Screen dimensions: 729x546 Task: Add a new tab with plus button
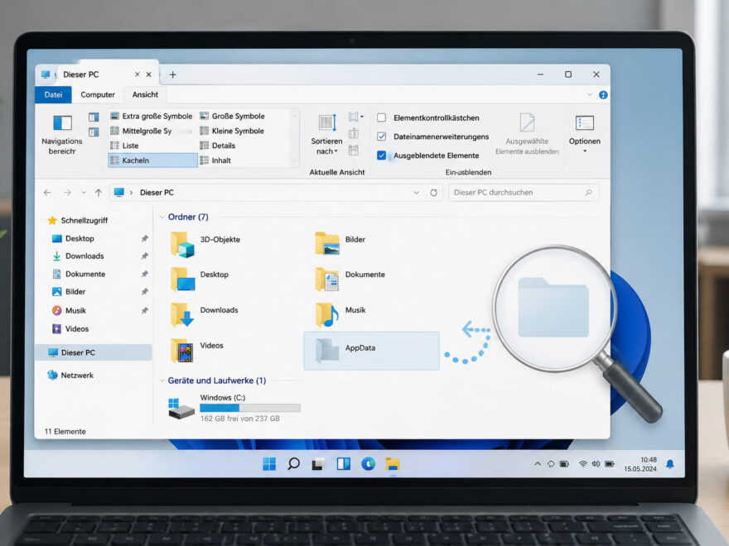click(x=172, y=74)
